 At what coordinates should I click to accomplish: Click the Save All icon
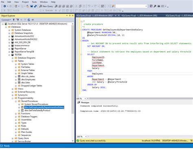[35, 6]
